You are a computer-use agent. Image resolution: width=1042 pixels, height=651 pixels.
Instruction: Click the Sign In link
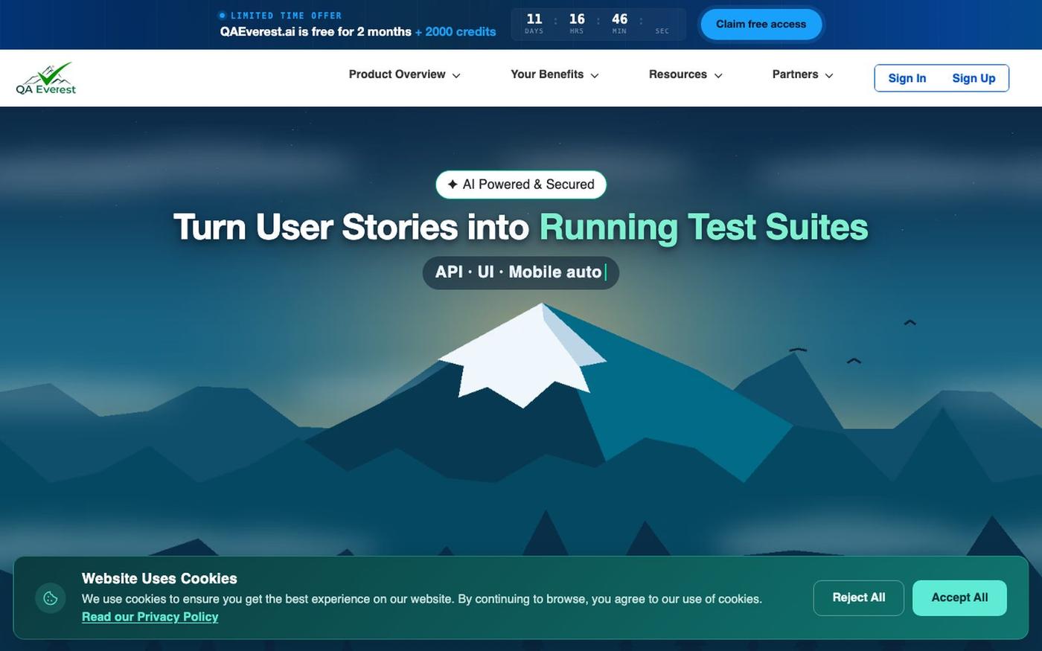coord(907,78)
